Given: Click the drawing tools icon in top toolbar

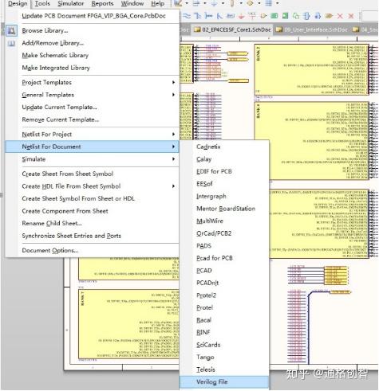Looking at the screenshot, I should [178, 3].
